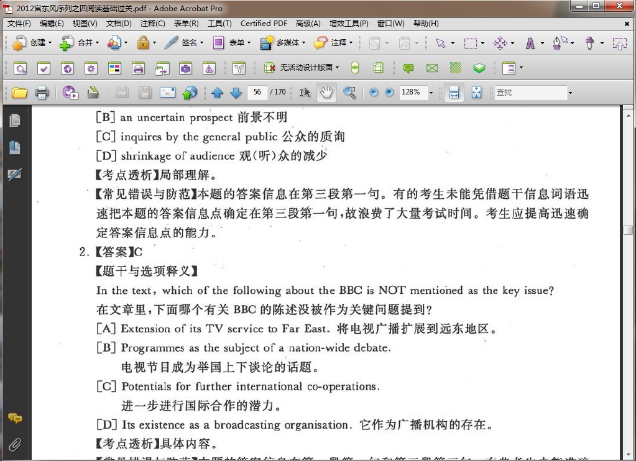Click the Forms (表单) icon
The height and width of the screenshot is (461, 636).
(218, 43)
